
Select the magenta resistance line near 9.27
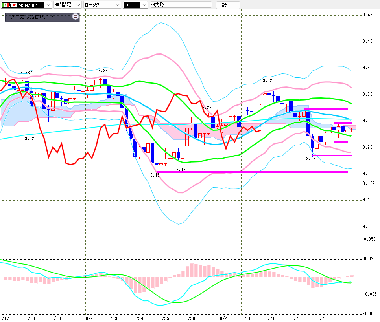click(x=326, y=109)
